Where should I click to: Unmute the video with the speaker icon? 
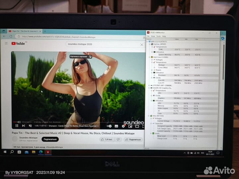(30, 126)
